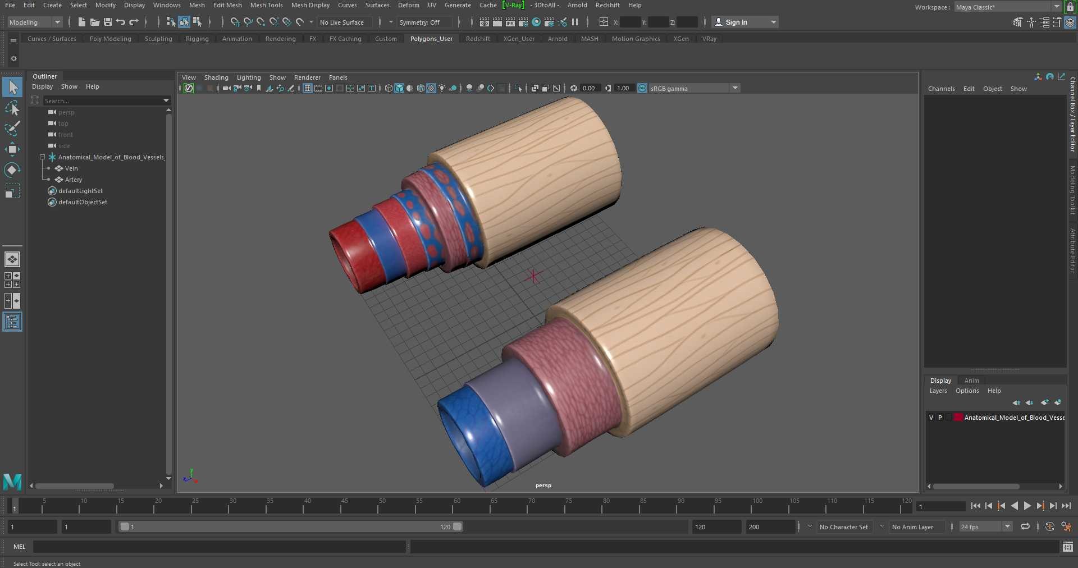Click the Pause Viewport 2.0 icon
The image size is (1078, 568).
[575, 22]
